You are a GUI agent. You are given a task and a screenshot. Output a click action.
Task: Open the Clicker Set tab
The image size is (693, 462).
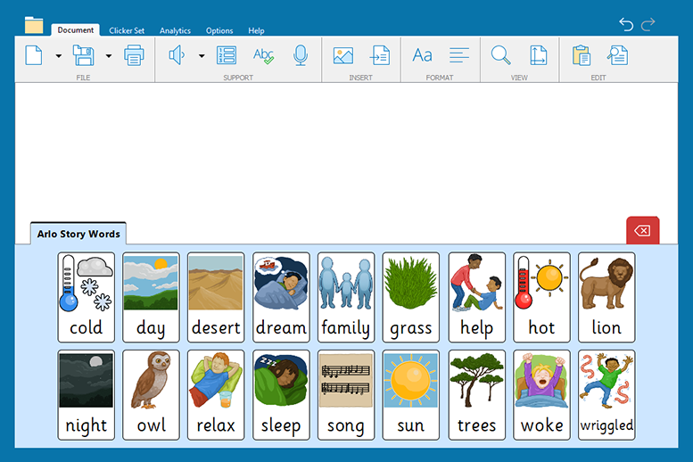[127, 30]
